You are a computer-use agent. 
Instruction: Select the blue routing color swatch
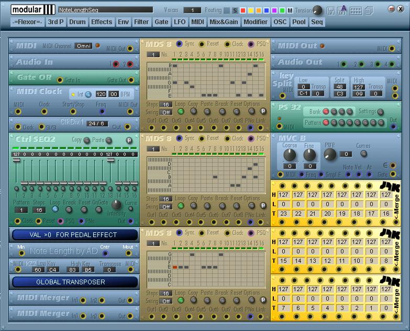tap(267, 10)
